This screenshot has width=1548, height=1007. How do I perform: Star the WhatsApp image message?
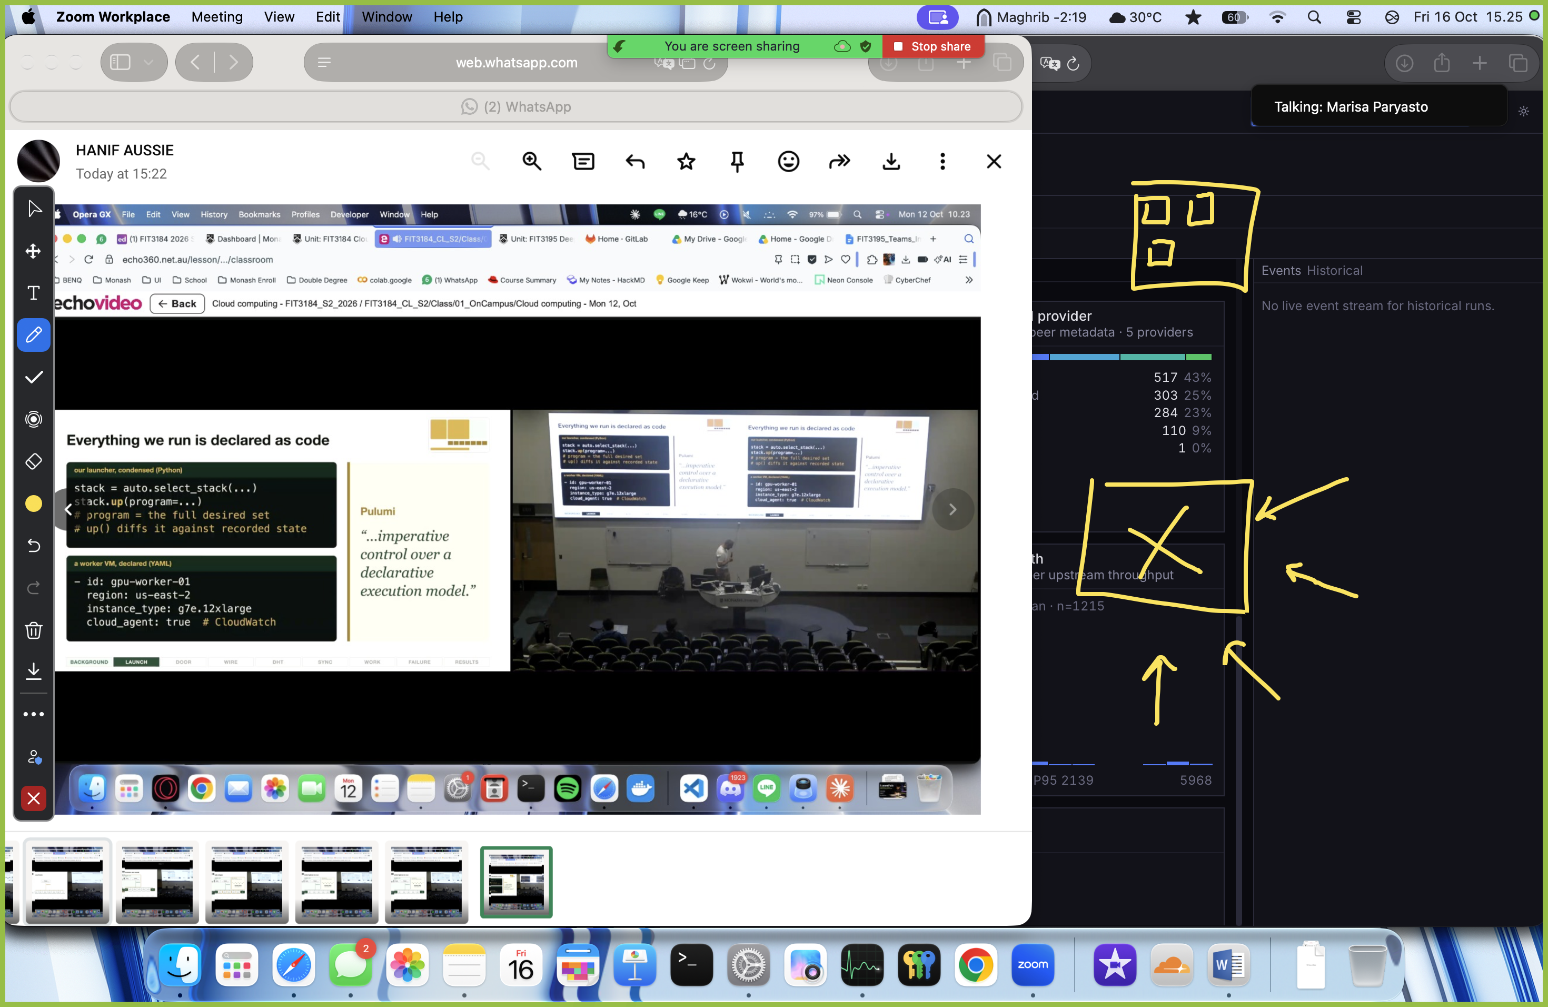click(x=686, y=161)
